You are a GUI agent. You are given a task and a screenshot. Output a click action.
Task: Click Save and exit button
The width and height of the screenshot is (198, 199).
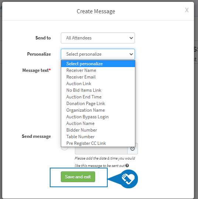click(x=78, y=177)
